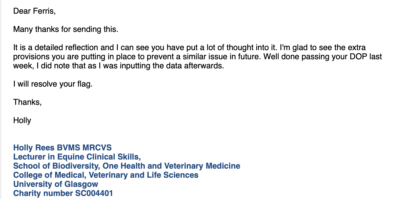Click 'week, I did note that' text line
The image size is (407, 199).
coord(119,66)
